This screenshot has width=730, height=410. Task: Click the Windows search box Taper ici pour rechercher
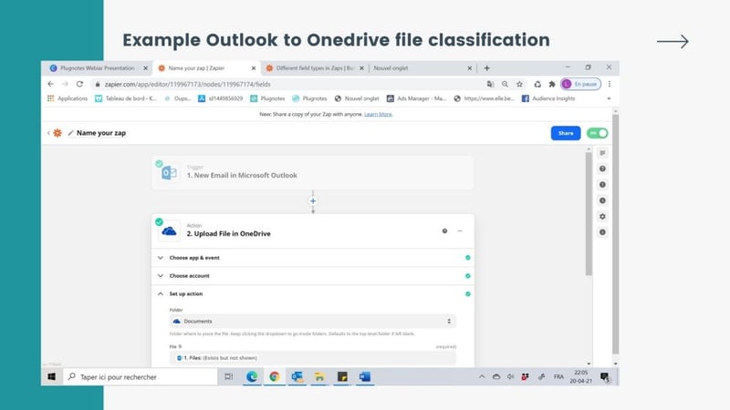tap(141, 376)
